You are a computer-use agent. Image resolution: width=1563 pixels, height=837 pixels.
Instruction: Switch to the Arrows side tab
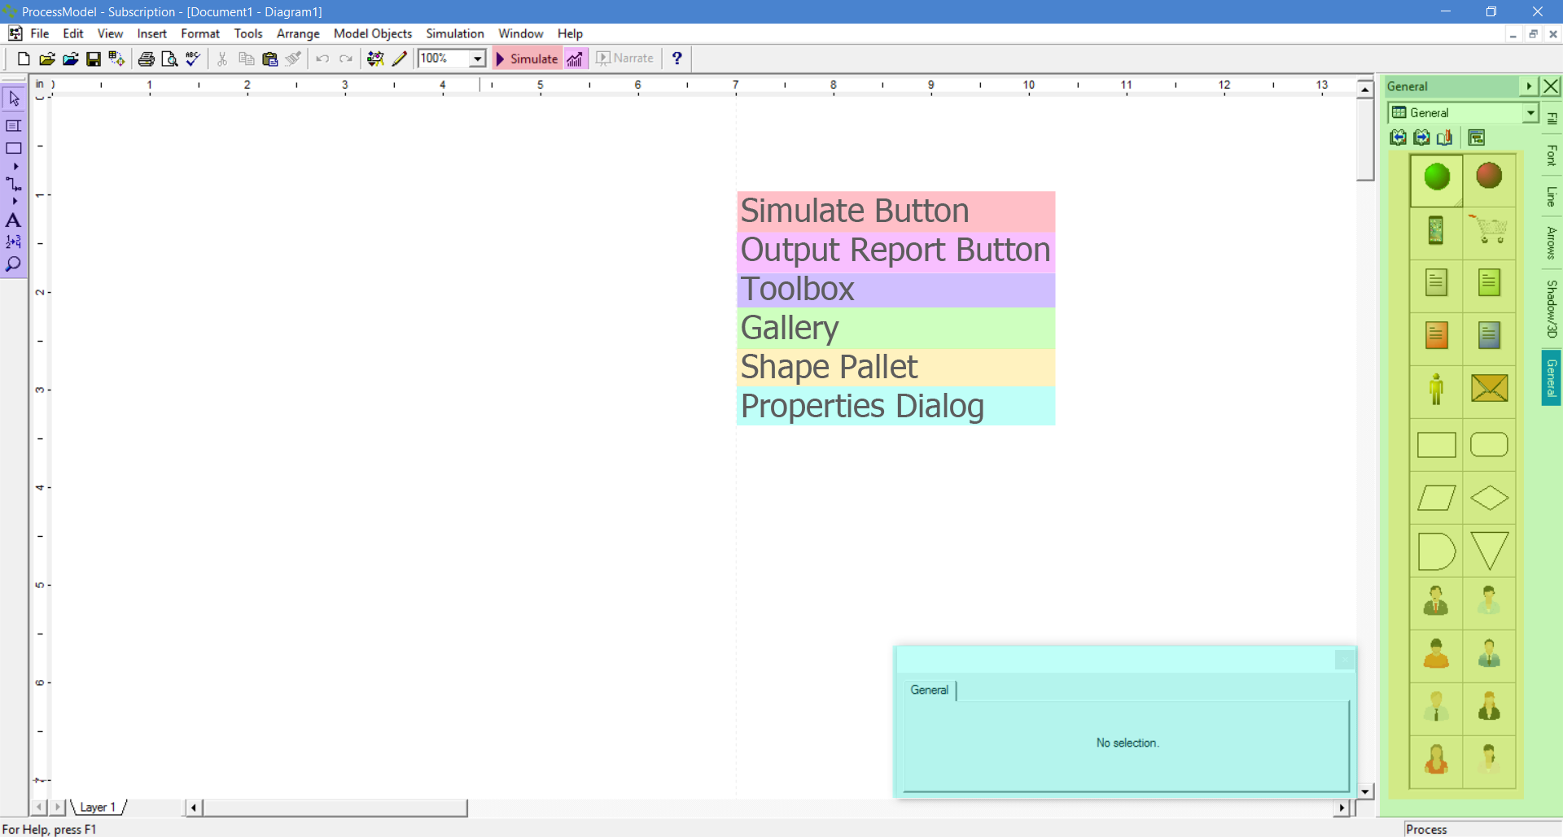1552,242
